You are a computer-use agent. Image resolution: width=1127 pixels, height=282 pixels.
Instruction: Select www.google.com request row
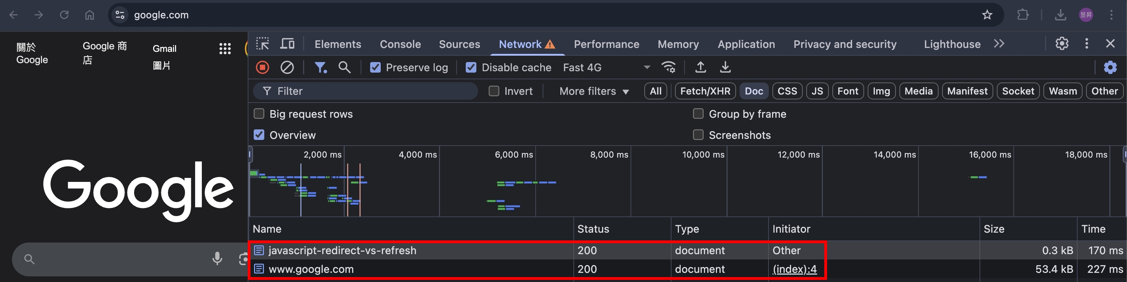coord(687,269)
